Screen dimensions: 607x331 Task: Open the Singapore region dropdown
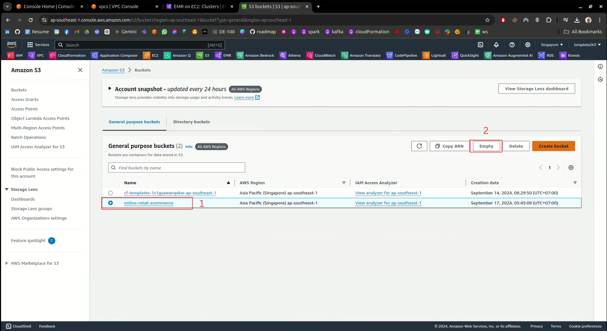pos(551,45)
